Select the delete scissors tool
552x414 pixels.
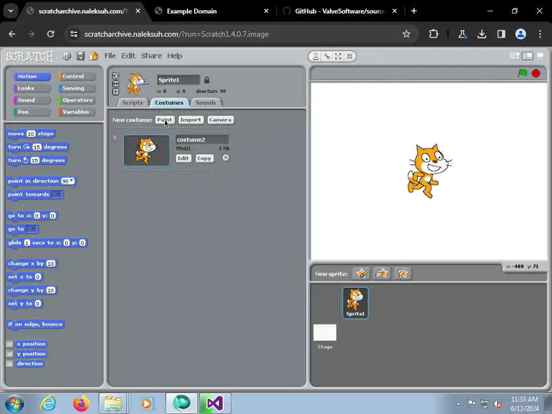click(327, 56)
